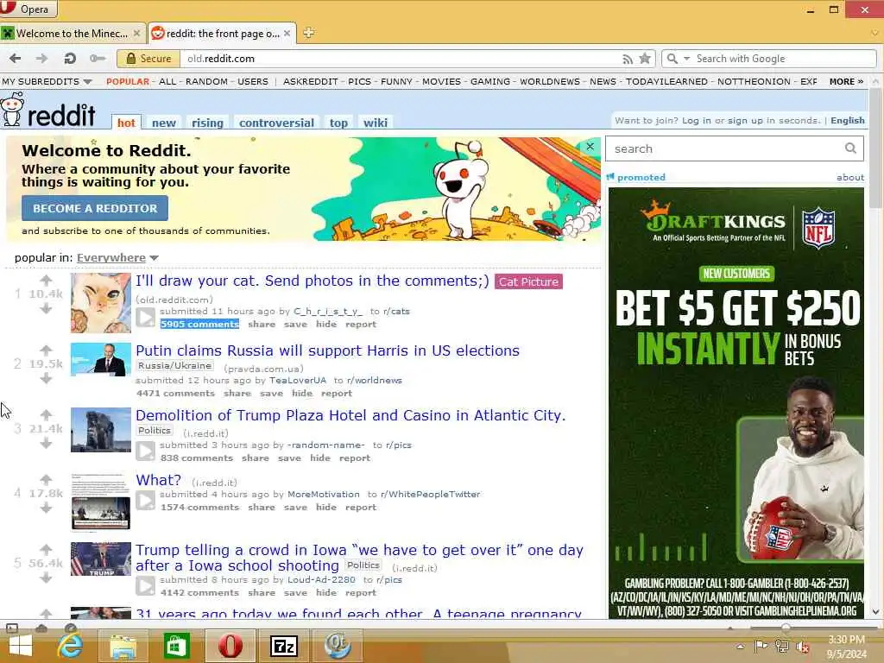
Task: Open the MY SUBREDDITS dropdown
Action: tap(47, 81)
